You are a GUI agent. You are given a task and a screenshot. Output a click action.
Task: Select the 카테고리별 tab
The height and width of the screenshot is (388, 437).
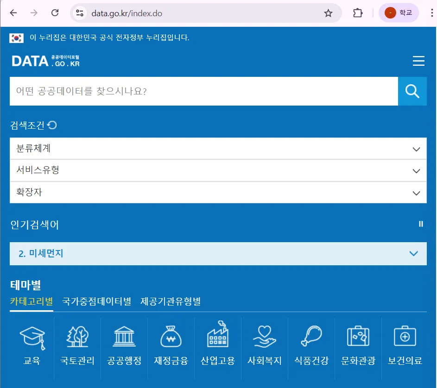pos(32,301)
